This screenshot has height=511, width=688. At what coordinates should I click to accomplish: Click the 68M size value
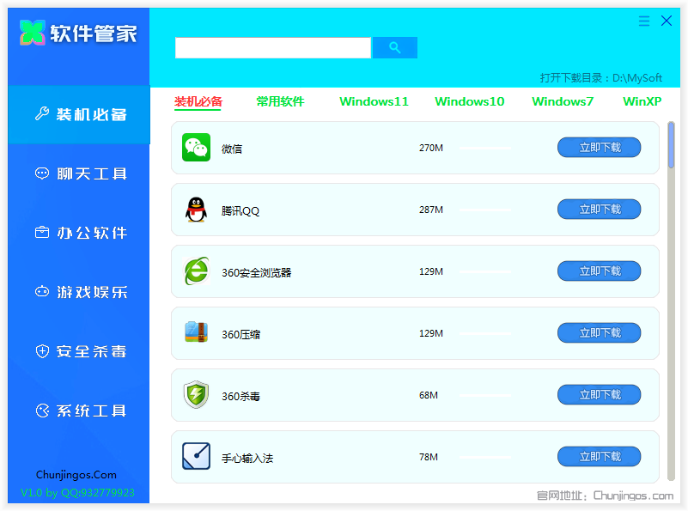click(429, 395)
